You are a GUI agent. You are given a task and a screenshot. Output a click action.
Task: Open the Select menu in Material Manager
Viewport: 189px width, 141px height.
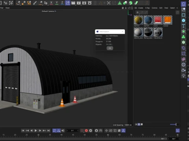(x=172, y=8)
